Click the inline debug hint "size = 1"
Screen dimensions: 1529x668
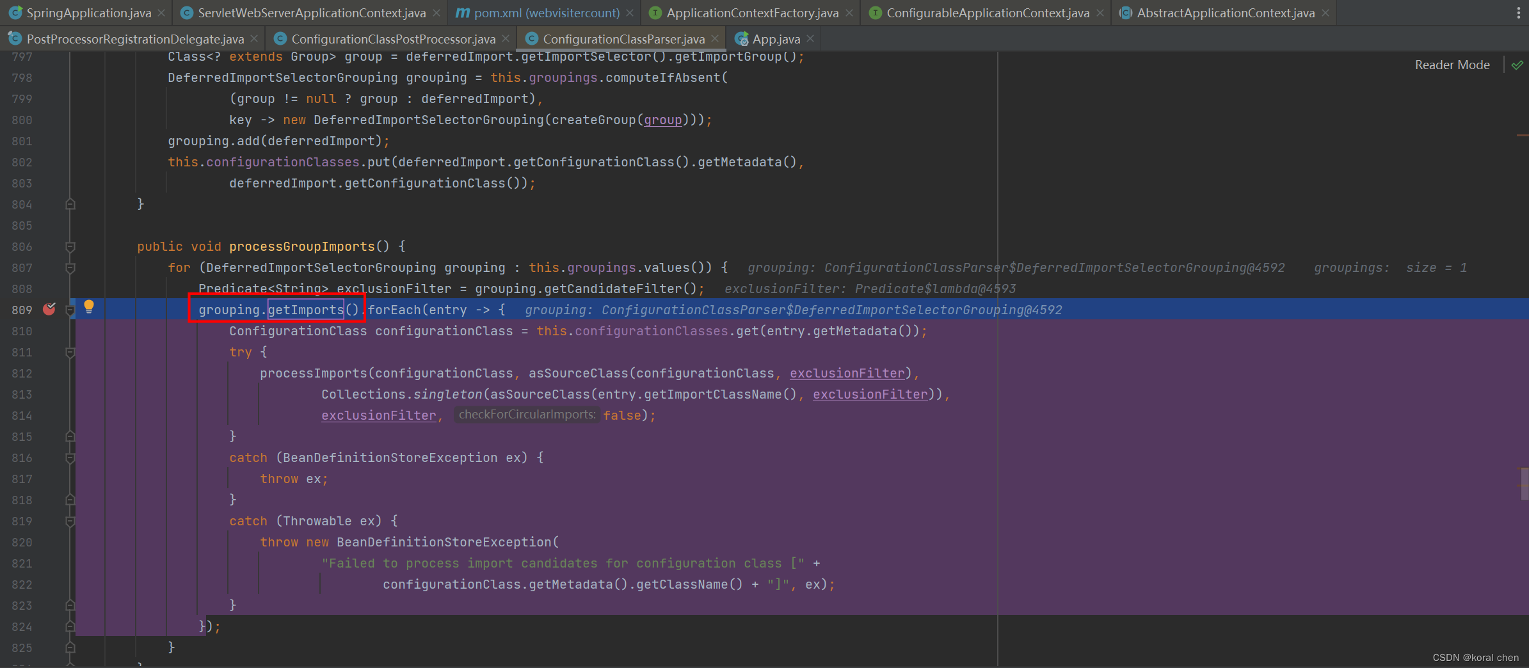1436,268
